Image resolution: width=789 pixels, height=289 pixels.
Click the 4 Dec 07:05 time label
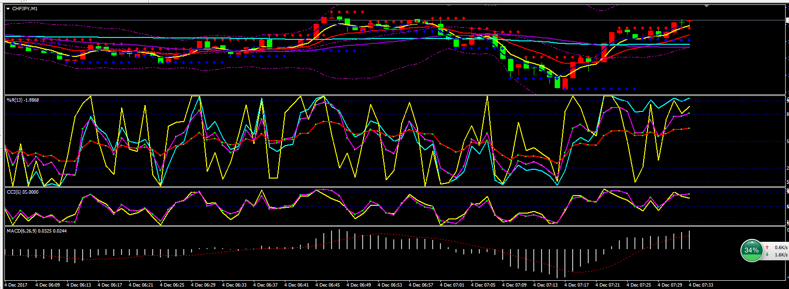coord(483,285)
